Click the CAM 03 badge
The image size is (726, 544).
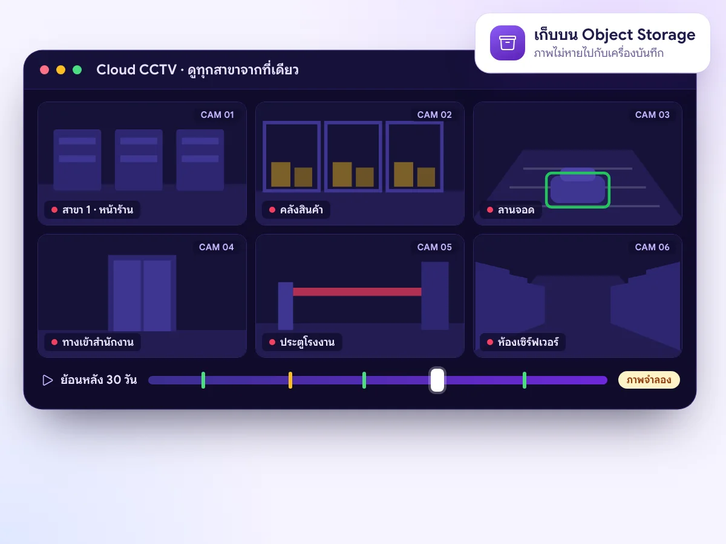652,114
